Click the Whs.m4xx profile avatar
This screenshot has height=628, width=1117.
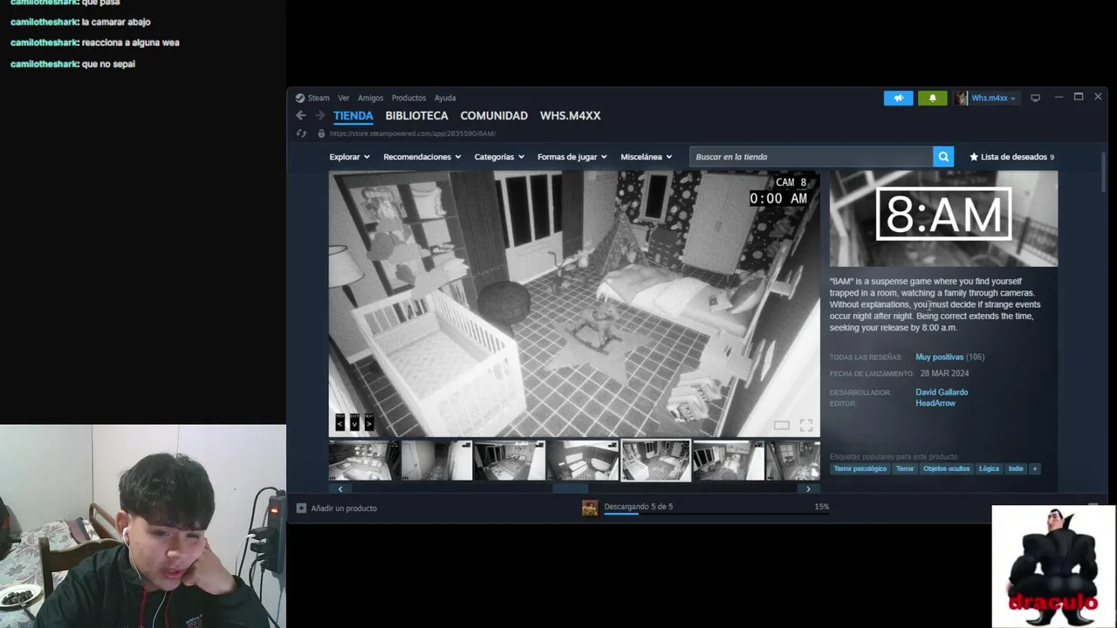coord(961,98)
